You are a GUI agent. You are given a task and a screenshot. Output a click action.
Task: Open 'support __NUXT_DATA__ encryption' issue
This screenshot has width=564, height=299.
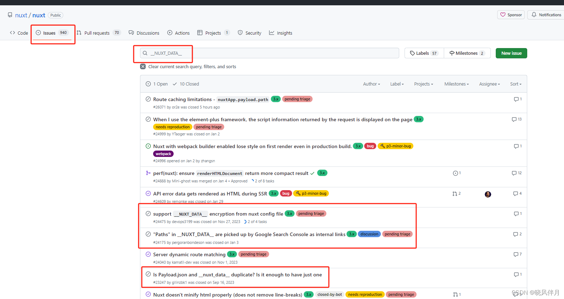pos(218,214)
